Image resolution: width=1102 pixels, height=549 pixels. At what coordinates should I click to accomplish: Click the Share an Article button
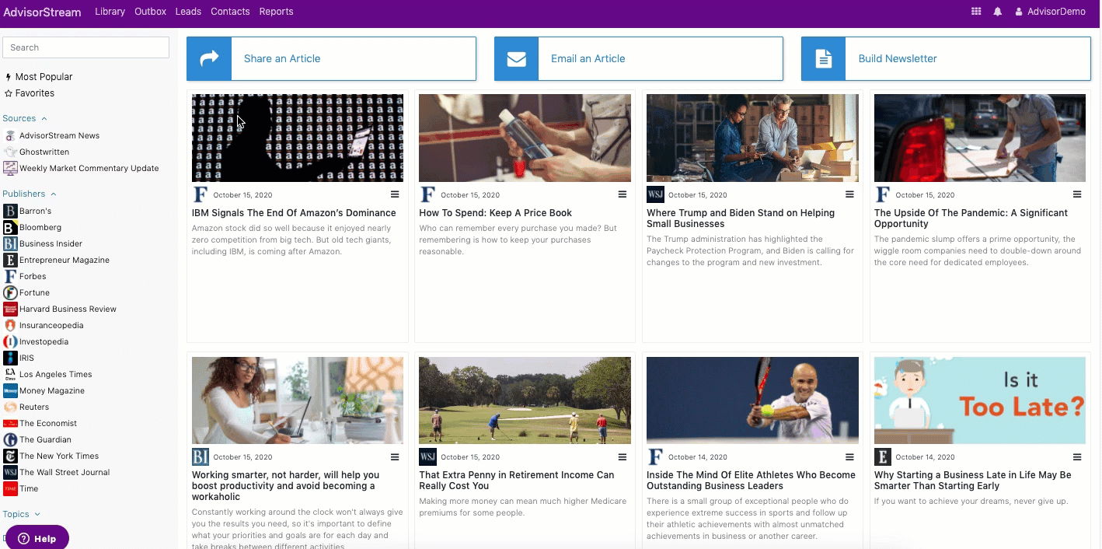pos(331,58)
